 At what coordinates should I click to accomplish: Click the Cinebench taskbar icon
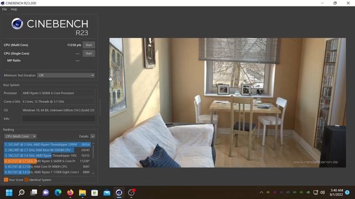click(x=119, y=193)
